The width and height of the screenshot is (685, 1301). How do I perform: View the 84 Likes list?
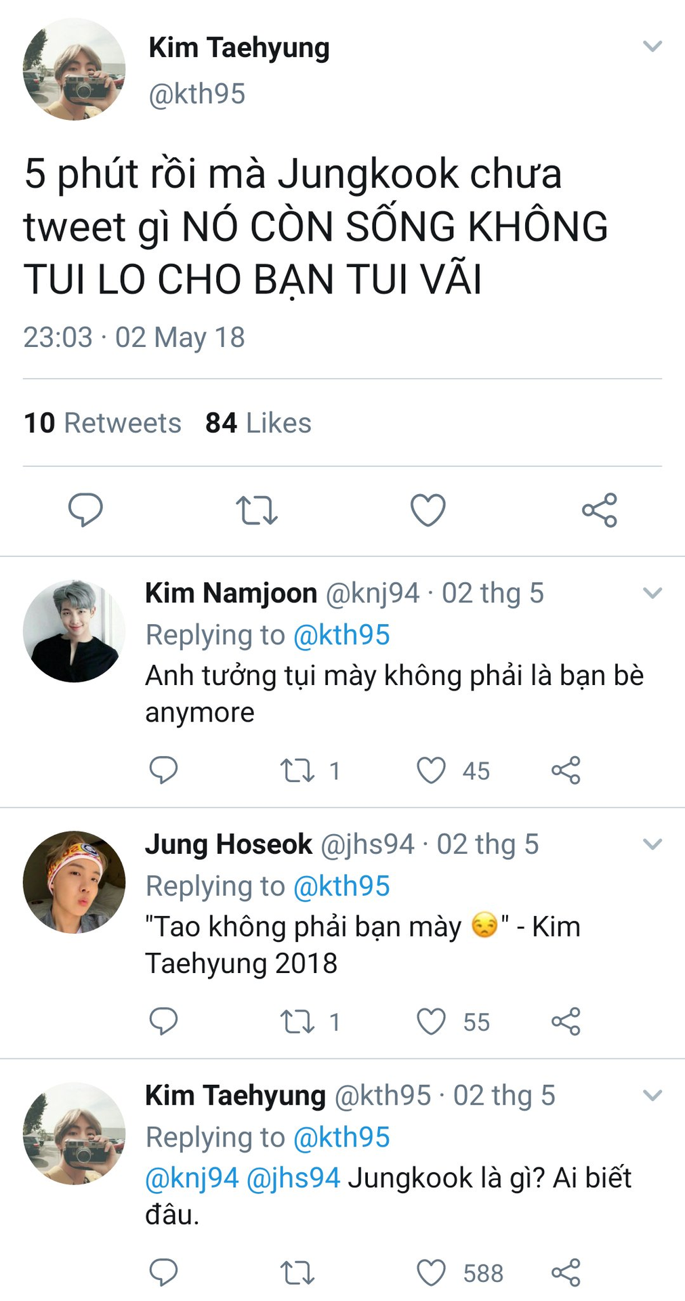(258, 423)
